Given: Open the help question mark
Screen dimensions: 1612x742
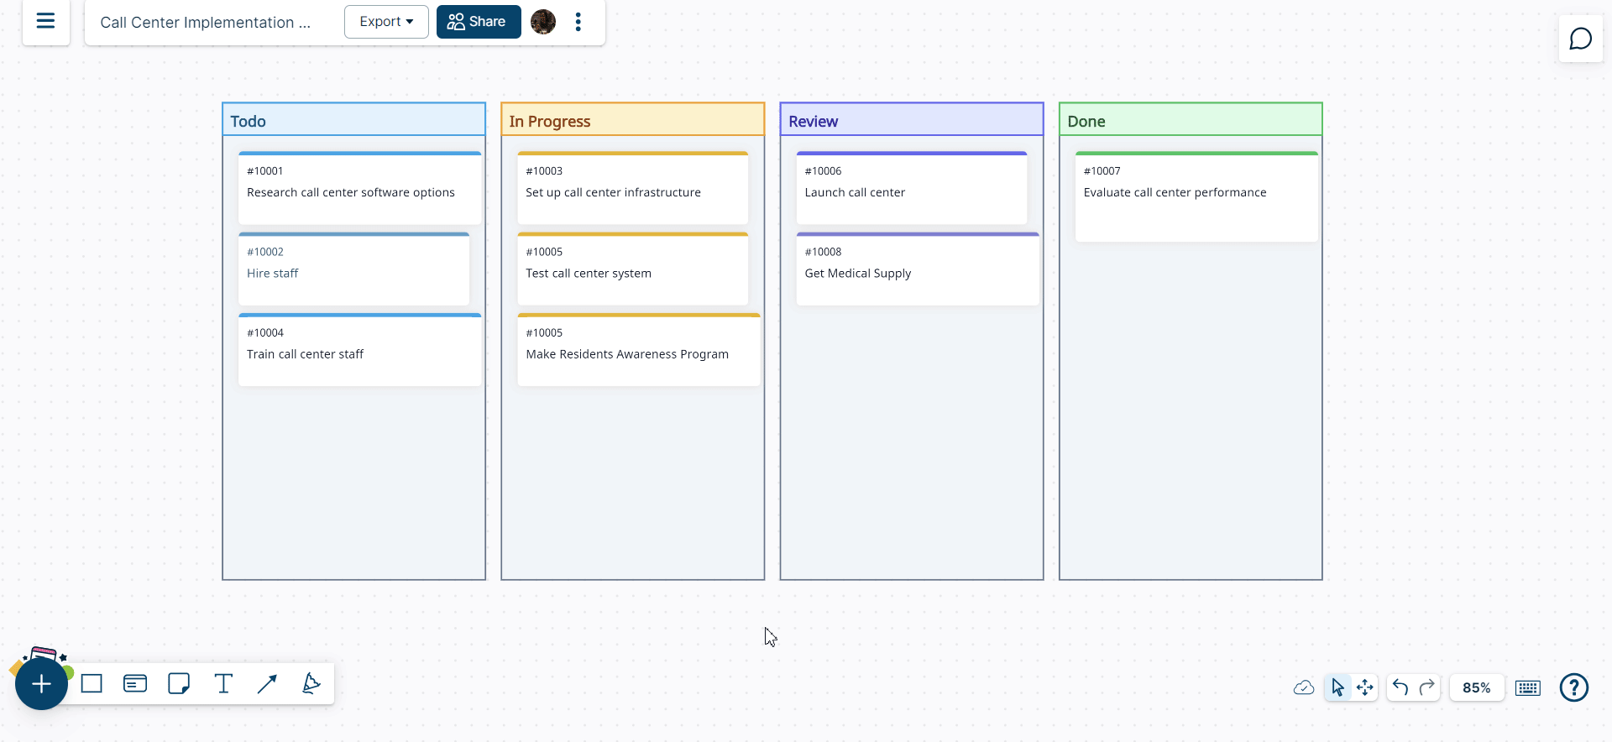Looking at the screenshot, I should (x=1573, y=688).
